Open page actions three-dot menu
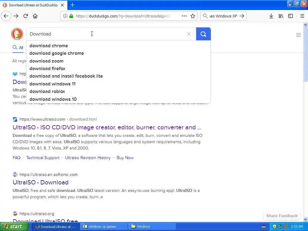The width and height of the screenshot is (308, 231). point(184,16)
